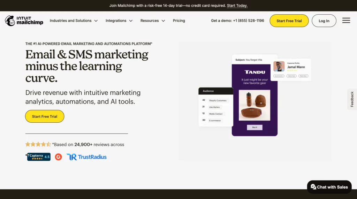357x199 pixels.
Task: Click the Capterra 4.5 rating badge
Action: (x=38, y=156)
